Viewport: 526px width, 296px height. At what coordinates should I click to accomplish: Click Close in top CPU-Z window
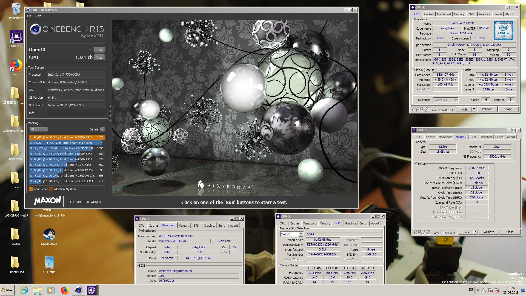coord(508,109)
